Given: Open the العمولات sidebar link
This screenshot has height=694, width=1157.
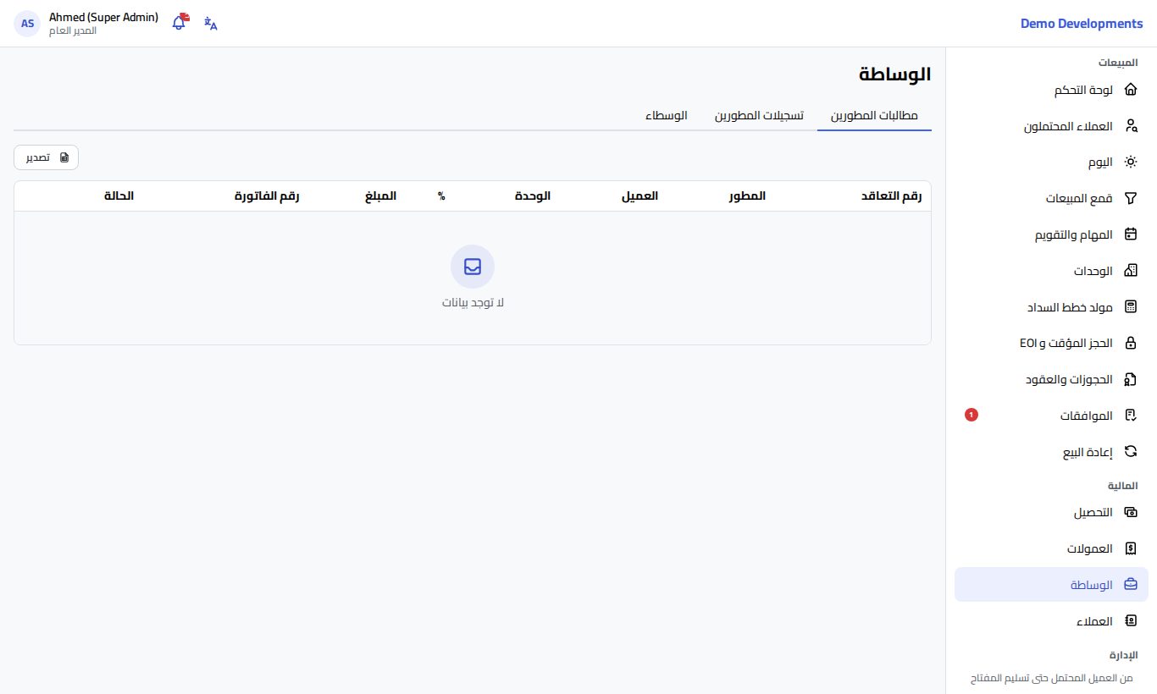Looking at the screenshot, I should click(x=1051, y=548).
